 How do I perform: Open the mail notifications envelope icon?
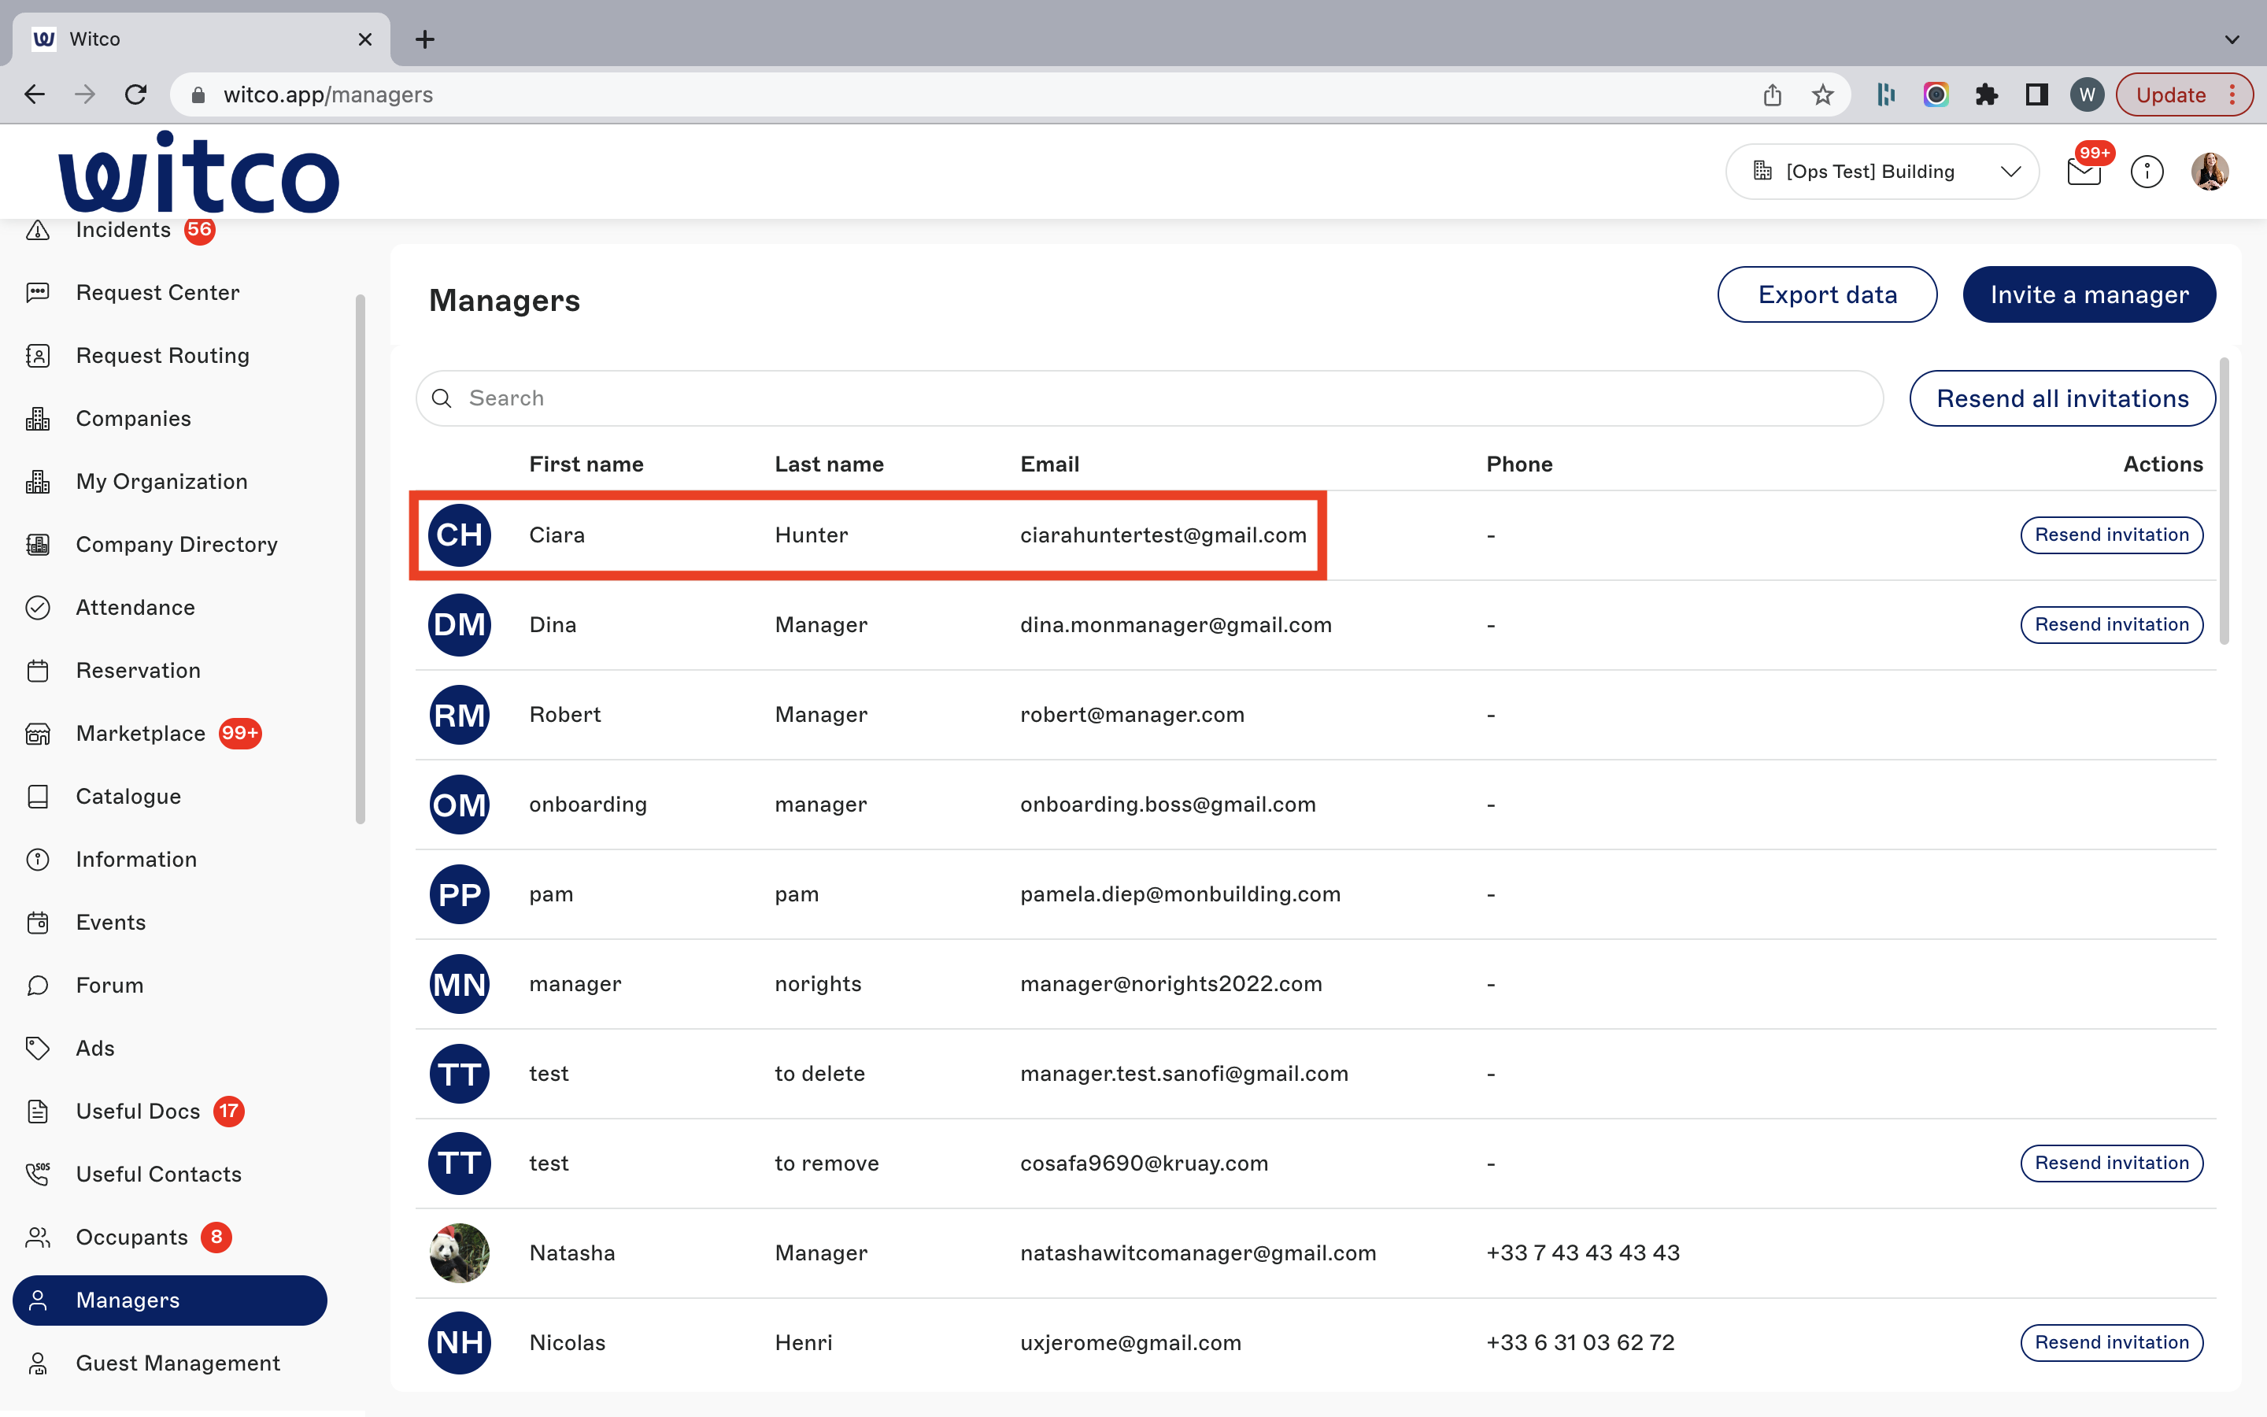(2084, 172)
